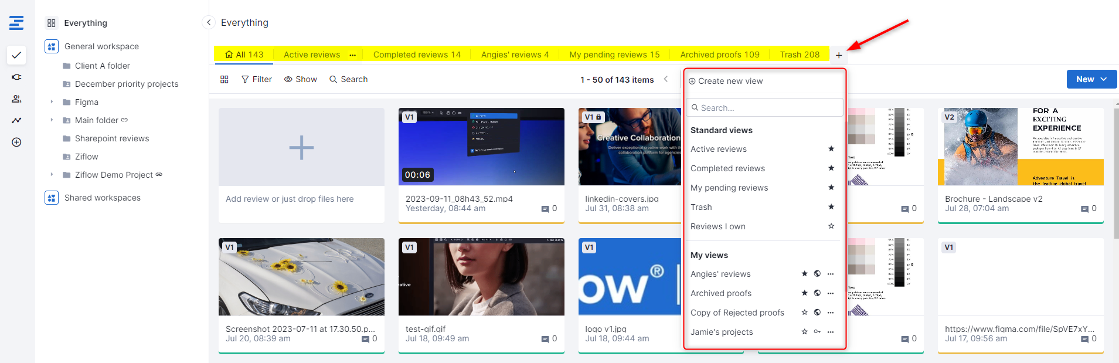
Task: Open the 2023-09-11_08h43_52.mp4 video thumbnail
Action: click(x=481, y=147)
